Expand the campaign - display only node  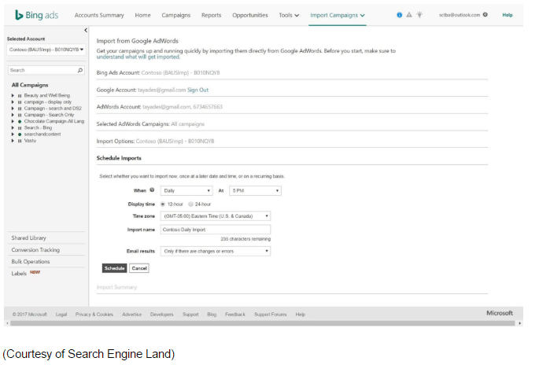(13, 102)
